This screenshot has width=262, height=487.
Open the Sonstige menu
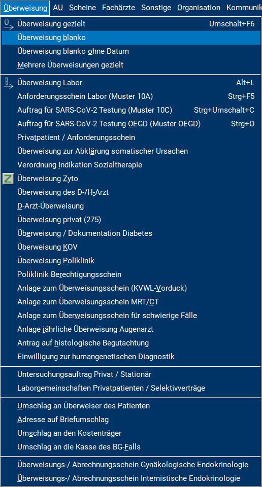(156, 8)
